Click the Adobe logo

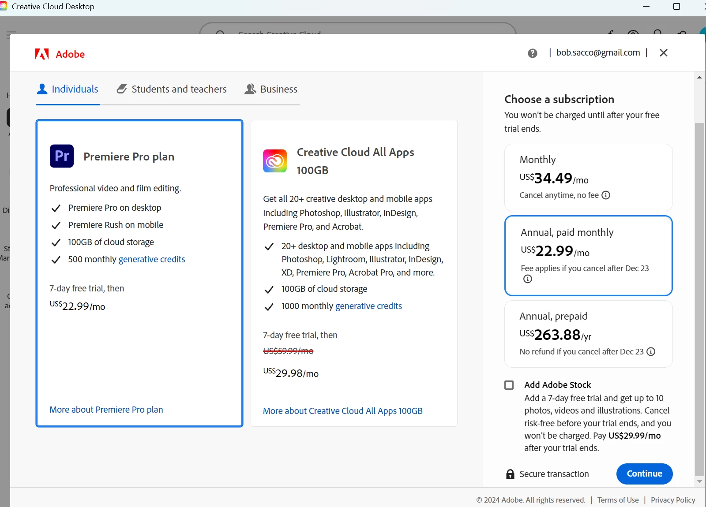pyautogui.click(x=60, y=54)
